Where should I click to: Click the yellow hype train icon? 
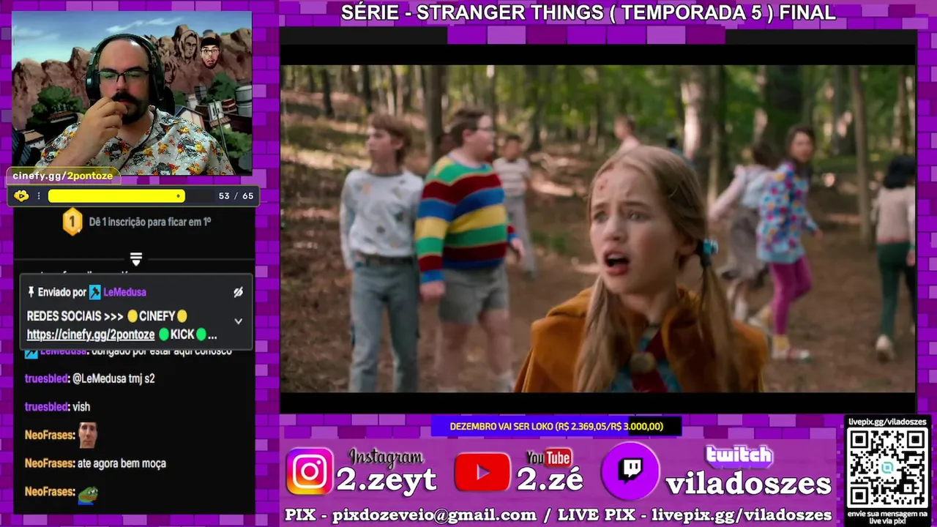click(x=21, y=196)
